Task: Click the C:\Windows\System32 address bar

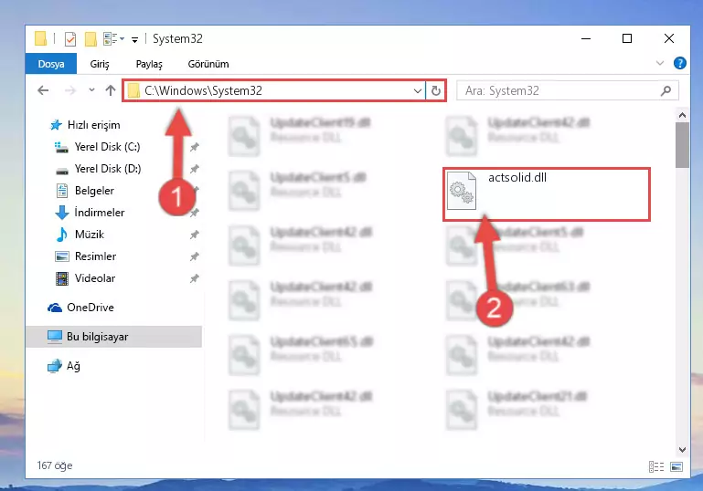Action: pyautogui.click(x=274, y=91)
